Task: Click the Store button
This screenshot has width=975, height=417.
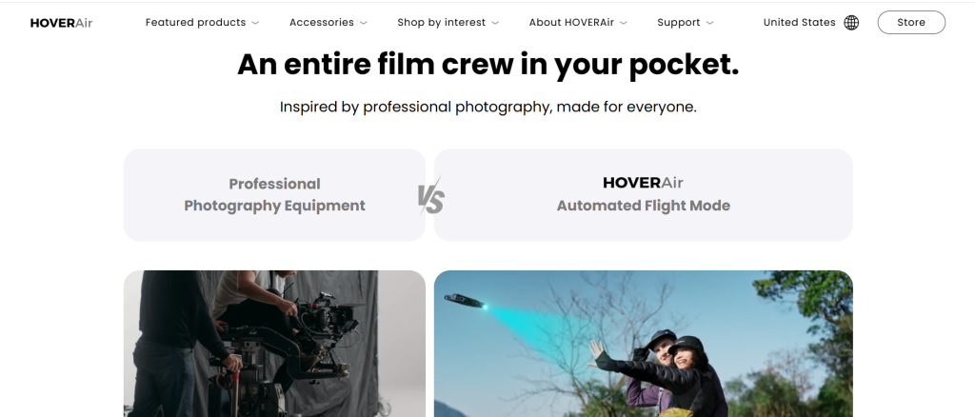Action: click(911, 22)
